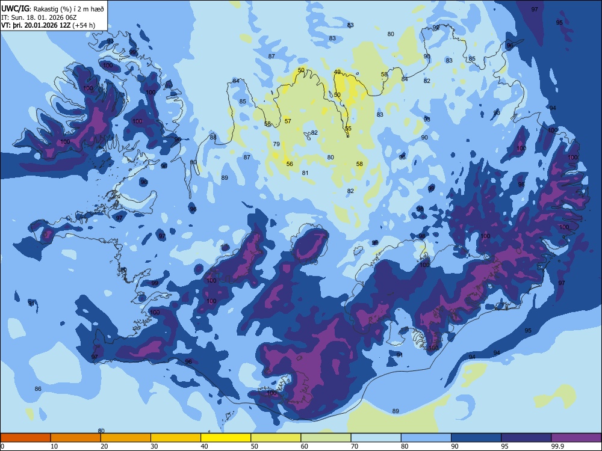
Task: Click the legend scale label '60'
Action: [x=305, y=446]
